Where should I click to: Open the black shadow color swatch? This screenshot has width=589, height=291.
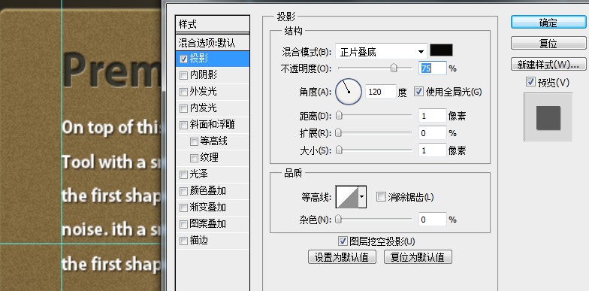coord(441,50)
